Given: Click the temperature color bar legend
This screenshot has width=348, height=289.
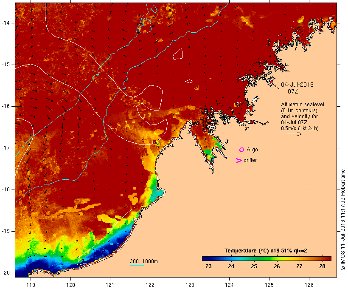Looking at the screenshot, I should (x=267, y=258).
